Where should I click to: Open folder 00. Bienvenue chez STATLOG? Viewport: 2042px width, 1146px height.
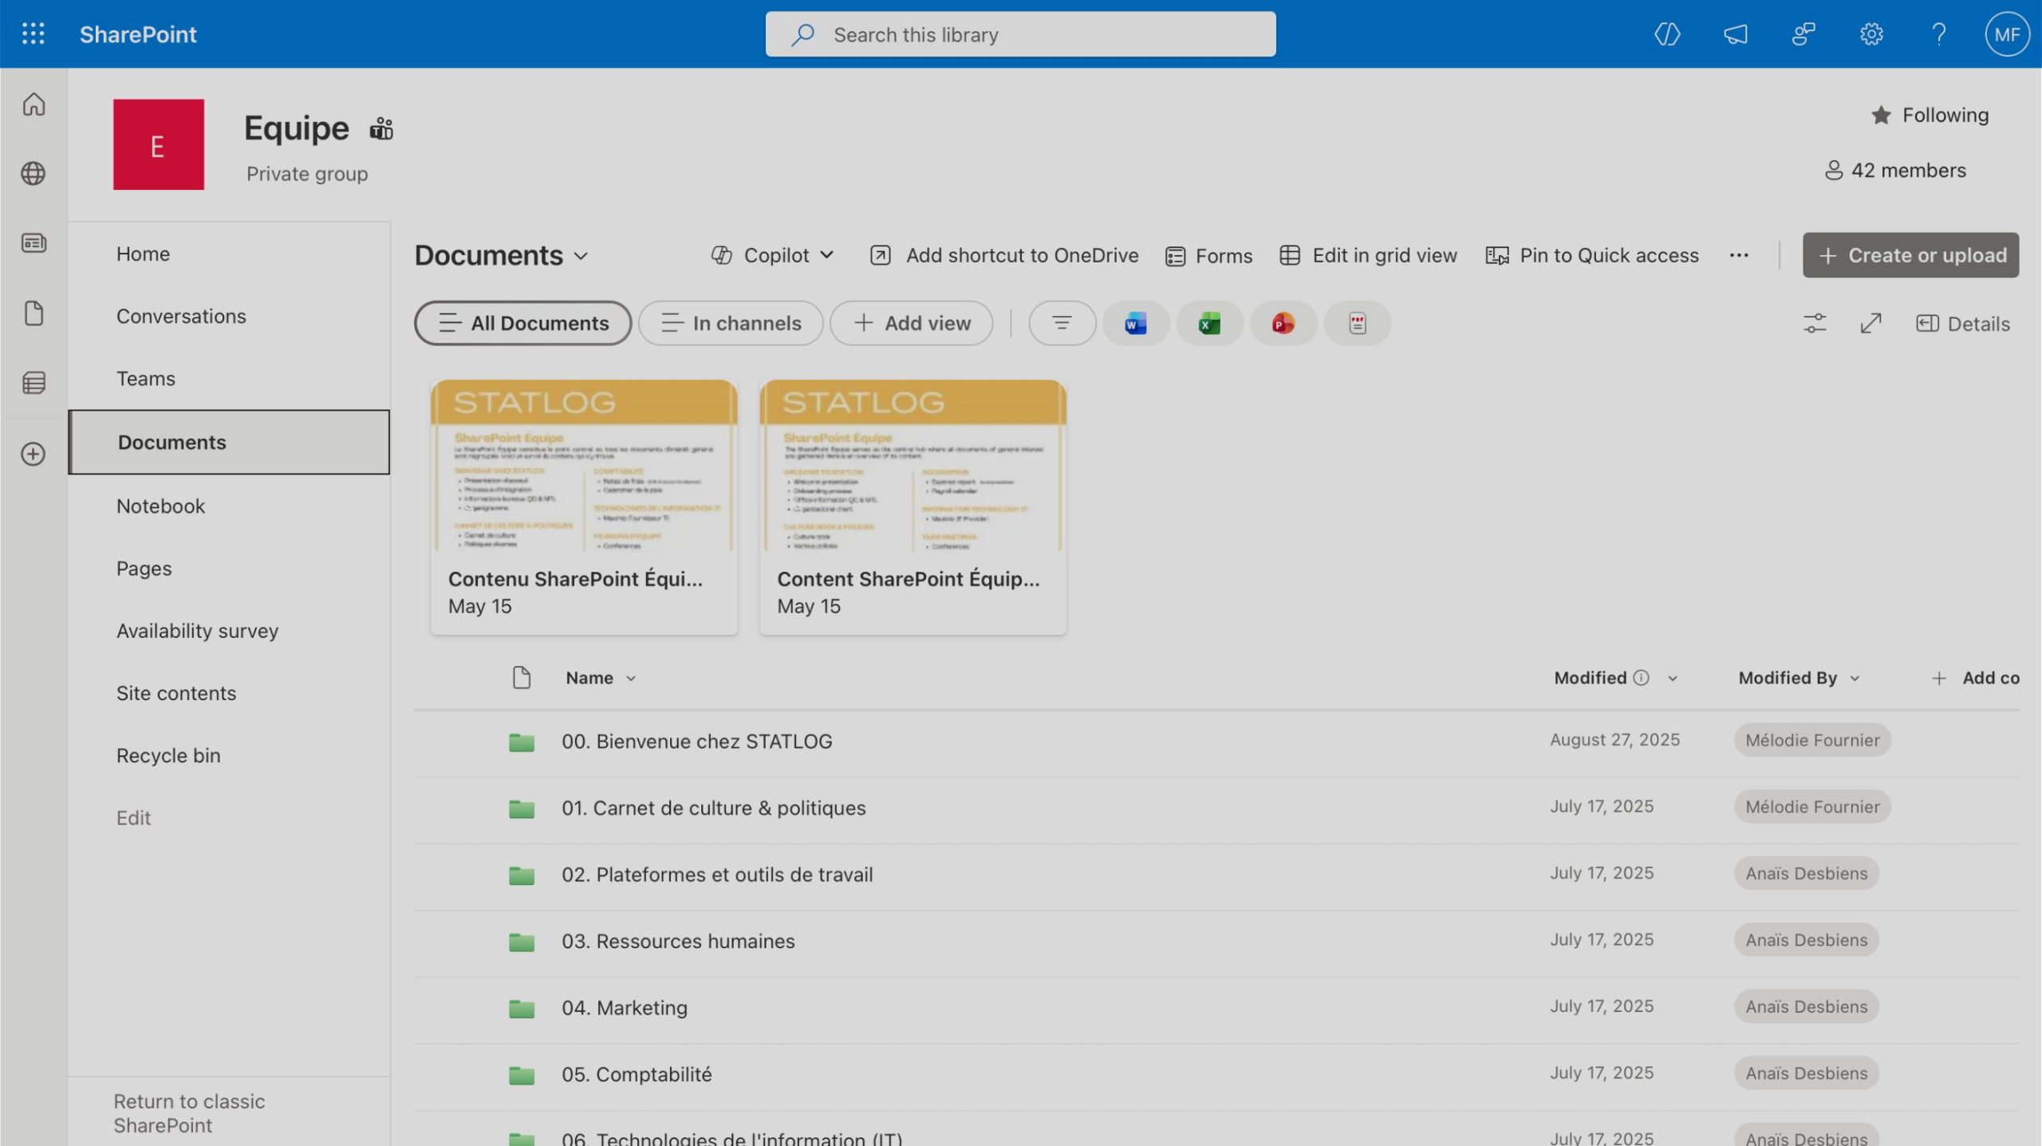click(696, 741)
